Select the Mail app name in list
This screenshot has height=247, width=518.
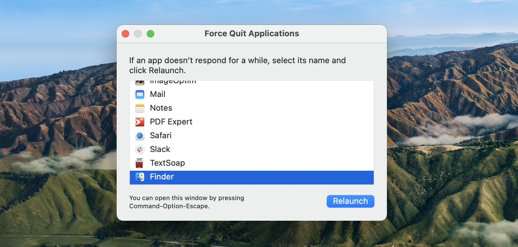tap(157, 94)
